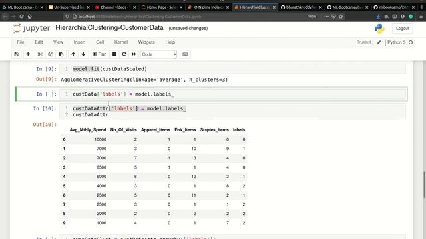Click the 10000 value in row 0
Image resolution: width=426 pixels, height=239 pixels.
[x=101, y=139]
